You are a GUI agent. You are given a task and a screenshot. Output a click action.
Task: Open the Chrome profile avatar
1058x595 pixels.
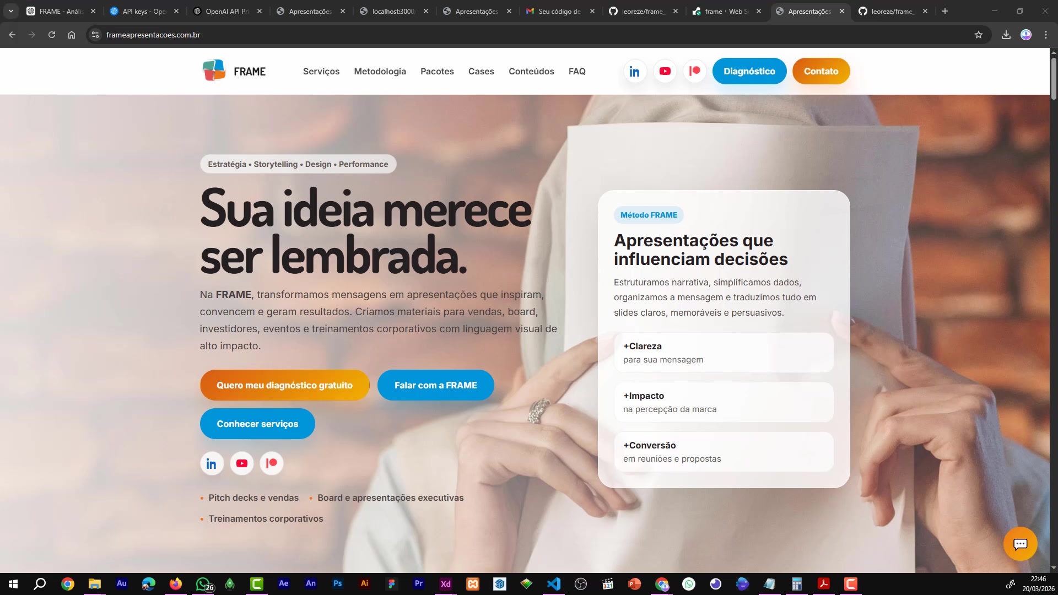pyautogui.click(x=1026, y=35)
